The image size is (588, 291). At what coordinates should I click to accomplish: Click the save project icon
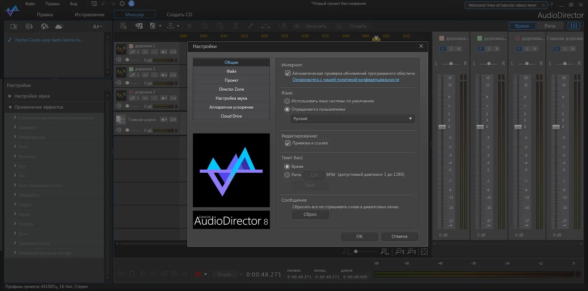click(x=94, y=4)
